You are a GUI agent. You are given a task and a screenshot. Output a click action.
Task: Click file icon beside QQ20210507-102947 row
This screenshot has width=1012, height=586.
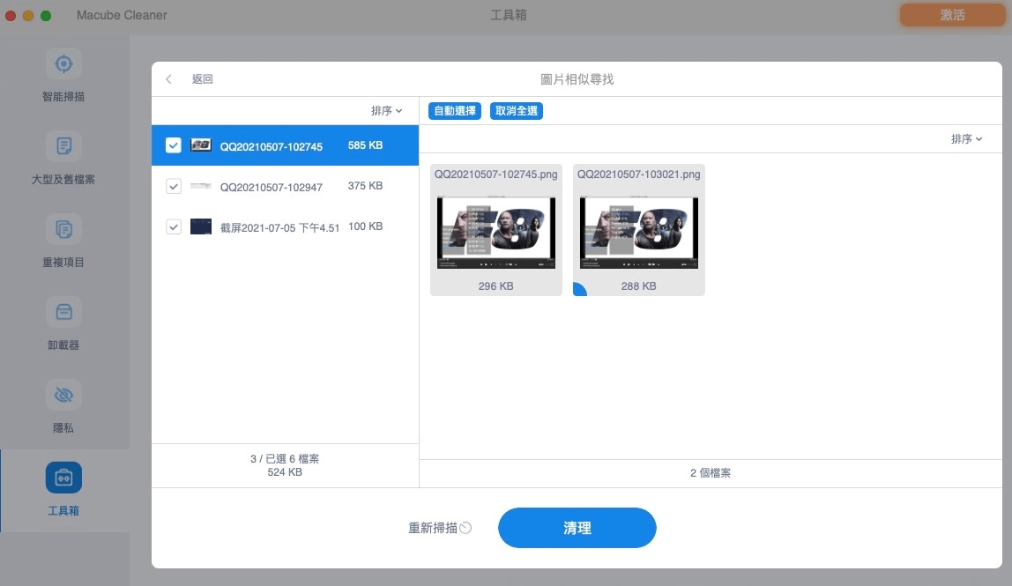click(x=201, y=186)
